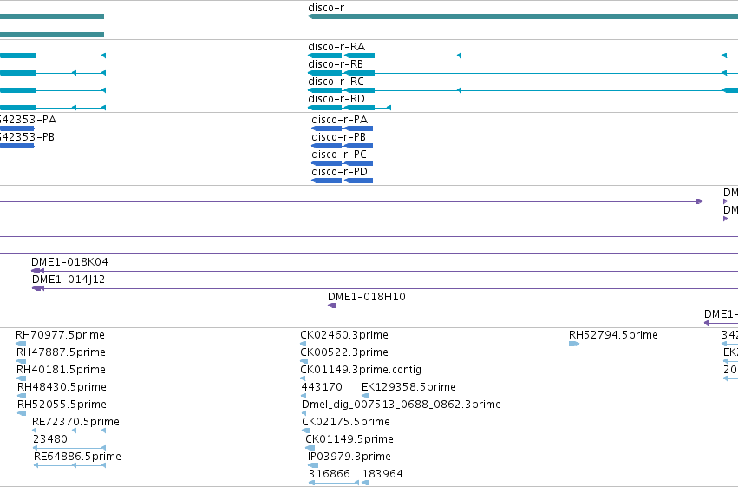Click the EK129358.5prime arrow glyph
This screenshot has width=738, height=487.
click(365, 396)
